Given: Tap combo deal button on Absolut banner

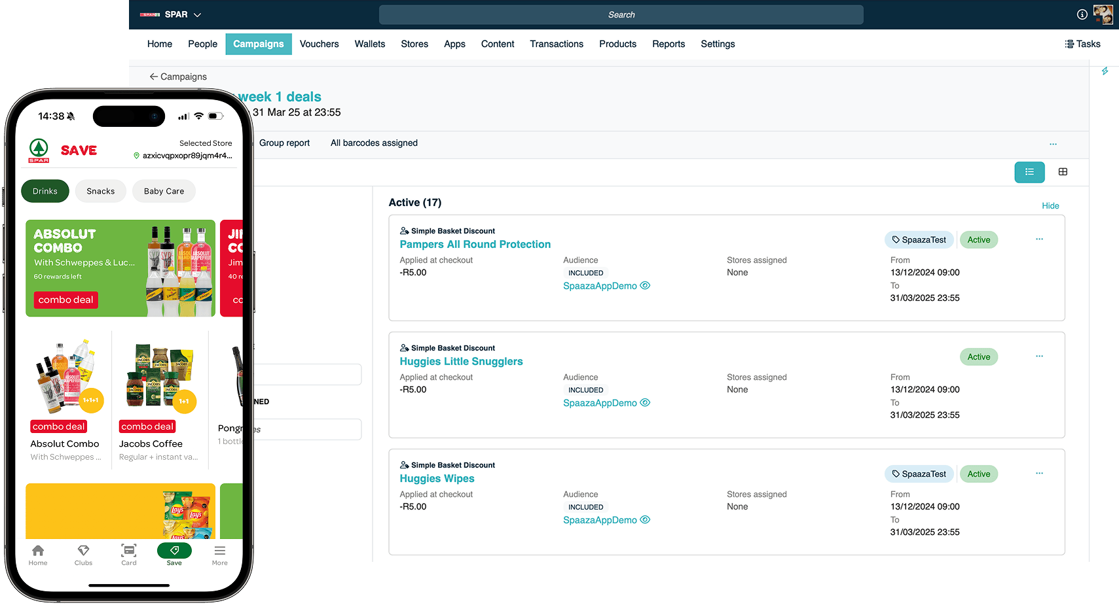Looking at the screenshot, I should (x=66, y=300).
